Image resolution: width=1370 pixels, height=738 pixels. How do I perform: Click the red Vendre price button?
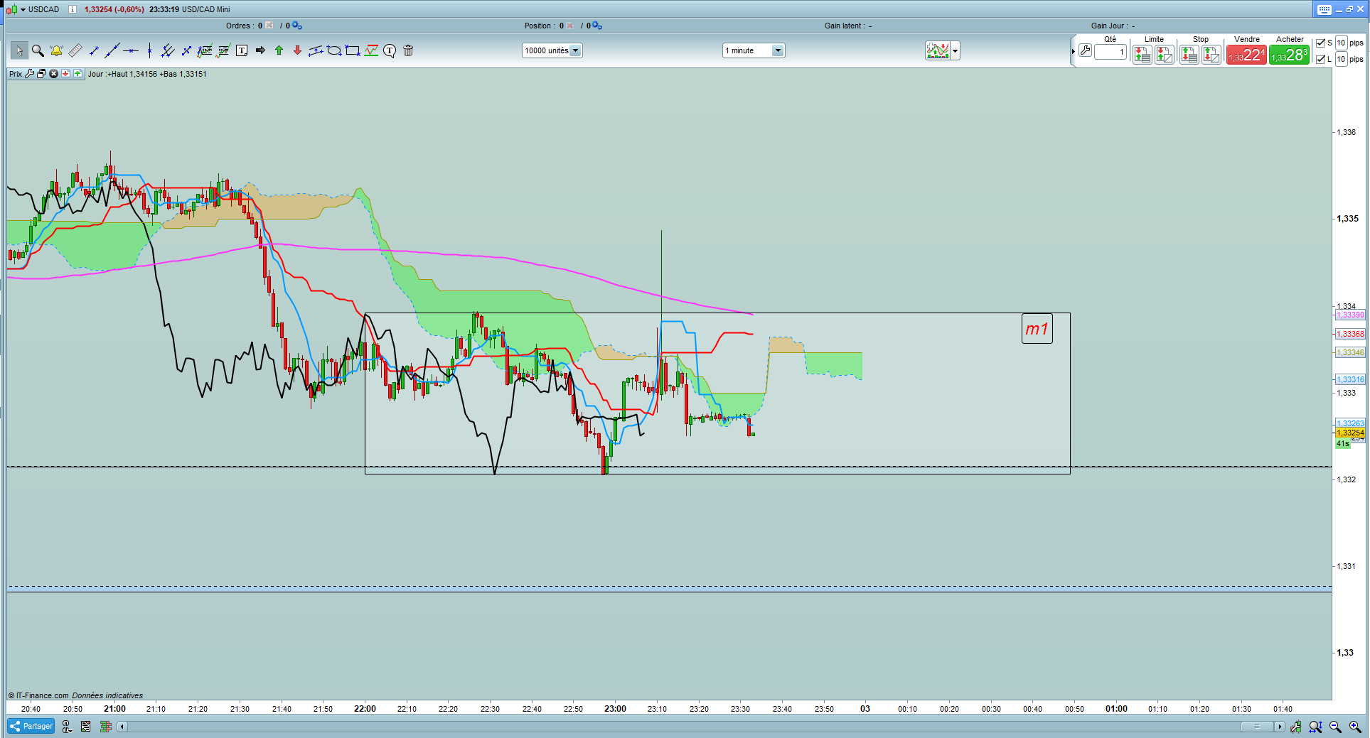coord(1246,55)
